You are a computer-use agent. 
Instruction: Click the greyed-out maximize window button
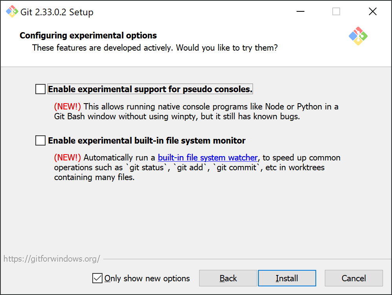coord(336,11)
